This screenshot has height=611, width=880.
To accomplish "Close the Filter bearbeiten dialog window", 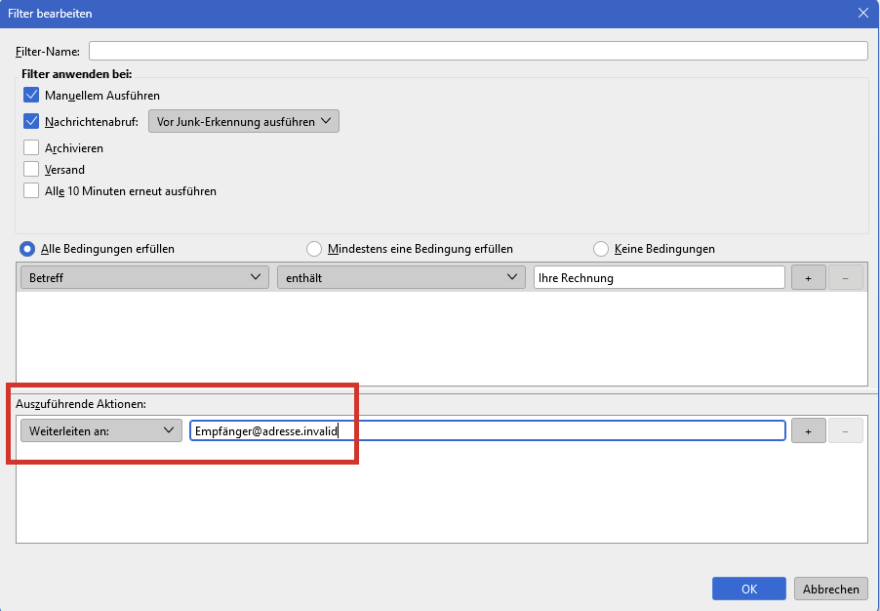I will coord(862,13).
